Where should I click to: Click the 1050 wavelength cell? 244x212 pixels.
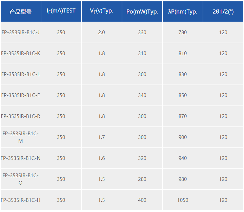(183, 200)
